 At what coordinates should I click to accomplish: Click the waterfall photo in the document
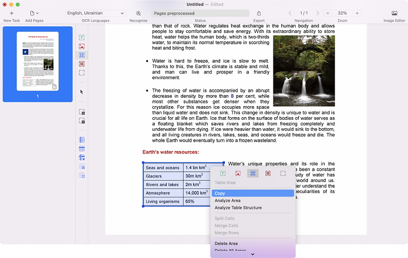click(304, 71)
